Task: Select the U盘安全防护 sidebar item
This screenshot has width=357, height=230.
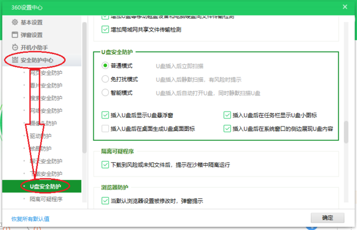Action: click(x=41, y=186)
